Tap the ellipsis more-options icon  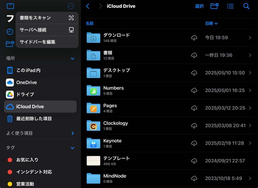pos(71,6)
